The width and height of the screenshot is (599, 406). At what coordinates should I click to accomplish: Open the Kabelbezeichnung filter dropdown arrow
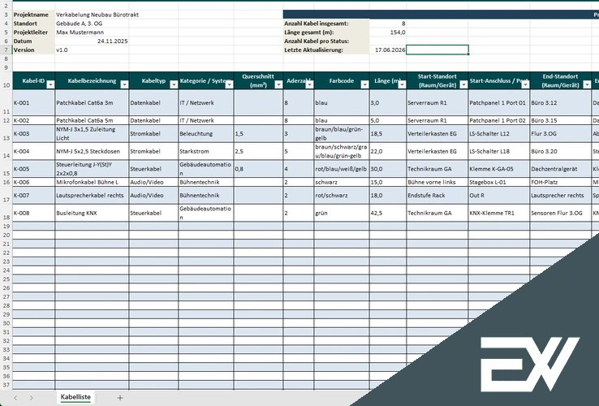pos(124,85)
